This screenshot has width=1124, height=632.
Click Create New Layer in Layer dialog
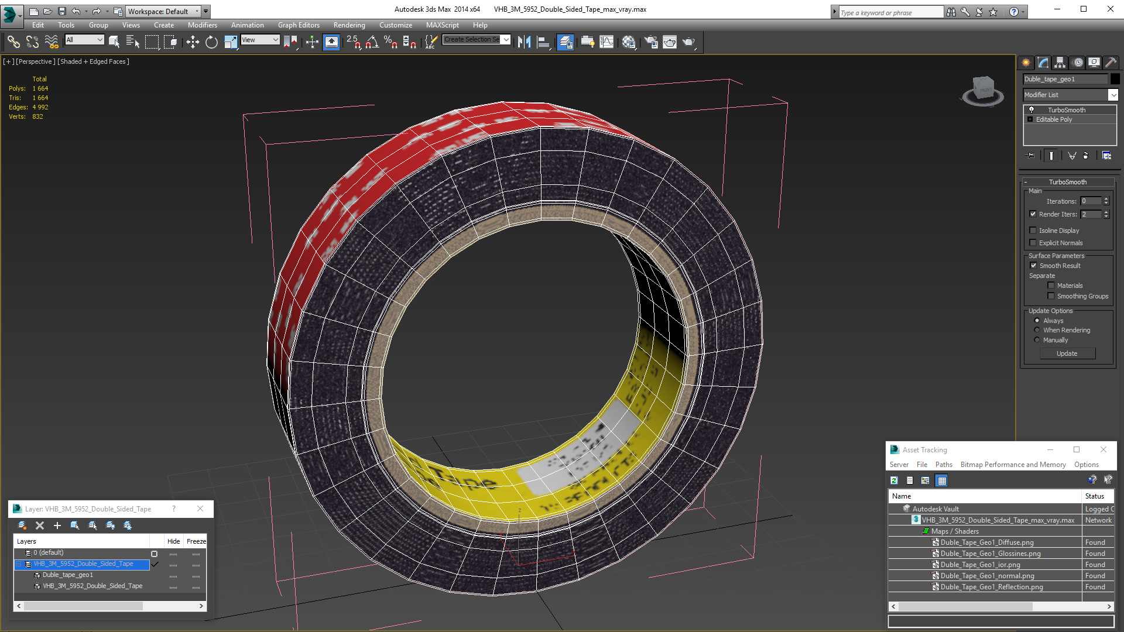pos(22,525)
